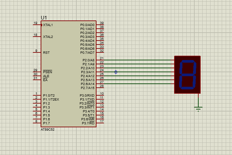Click the P3.5/T1 pin label
The width and height of the screenshot is (232, 155).
[x=89, y=115]
